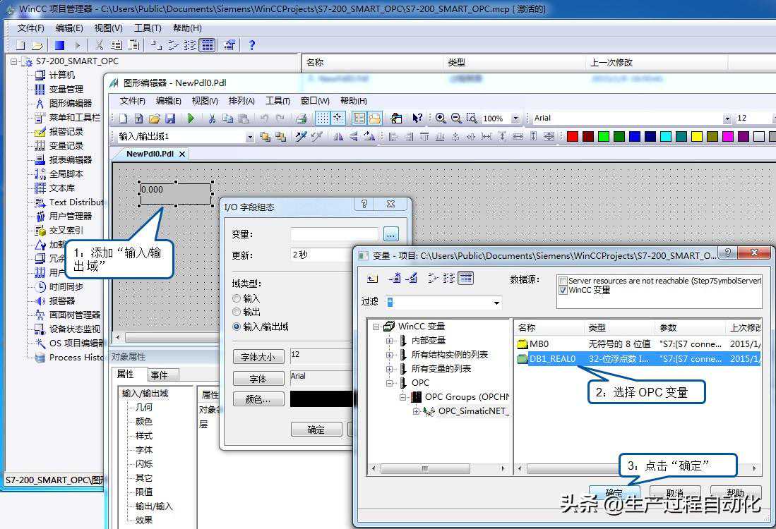Select the 输出 radio button
Image resolution: width=776 pixels, height=529 pixels.
(x=237, y=312)
